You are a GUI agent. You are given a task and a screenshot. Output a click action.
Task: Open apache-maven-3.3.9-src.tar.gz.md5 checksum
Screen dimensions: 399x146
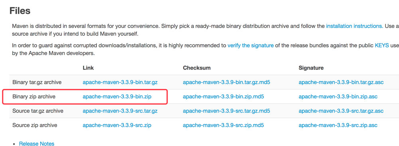pyautogui.click(x=227, y=111)
